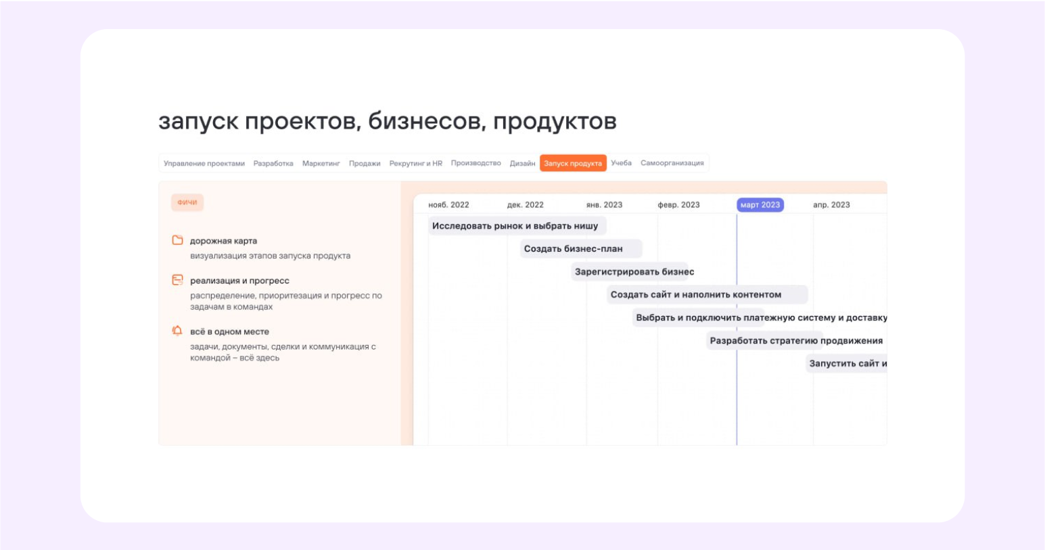This screenshot has height=550, width=1045.
Task: Open the Создать бизнес-план task bar
Action: click(580, 249)
